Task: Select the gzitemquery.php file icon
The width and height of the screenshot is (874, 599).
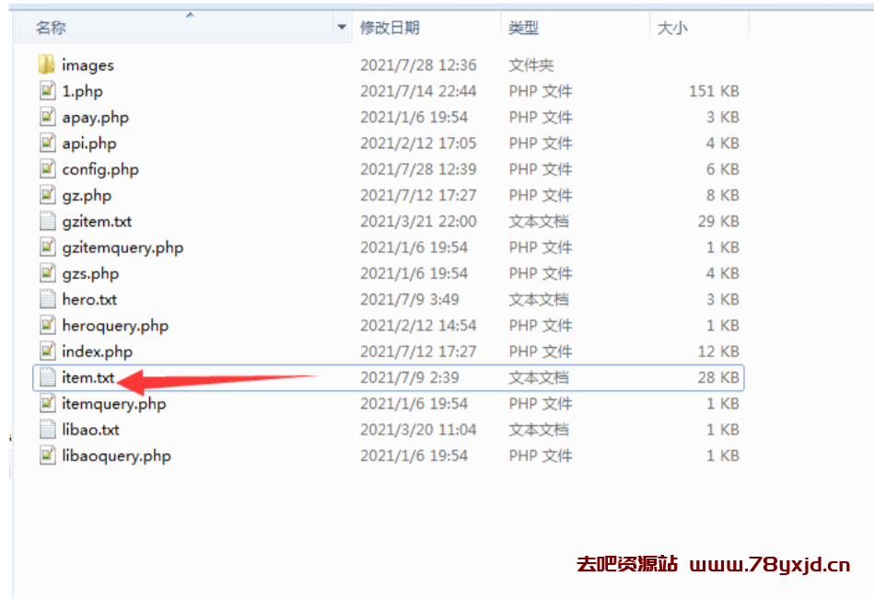Action: click(x=47, y=248)
